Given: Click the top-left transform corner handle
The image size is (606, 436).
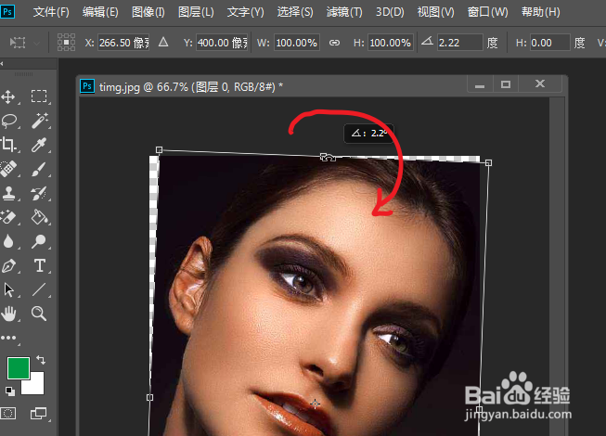Looking at the screenshot, I should tap(159, 149).
